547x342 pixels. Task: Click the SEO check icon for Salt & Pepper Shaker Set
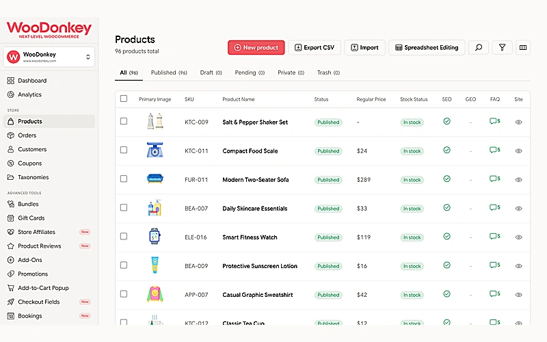point(447,121)
